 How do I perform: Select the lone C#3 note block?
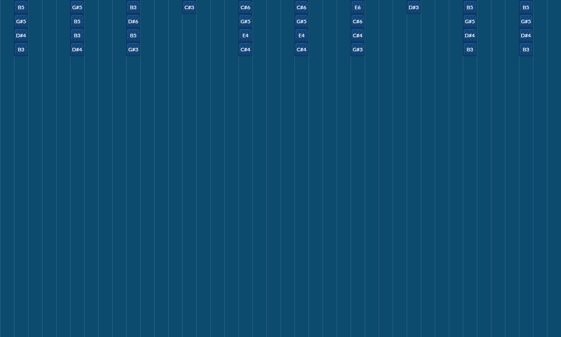click(x=189, y=7)
